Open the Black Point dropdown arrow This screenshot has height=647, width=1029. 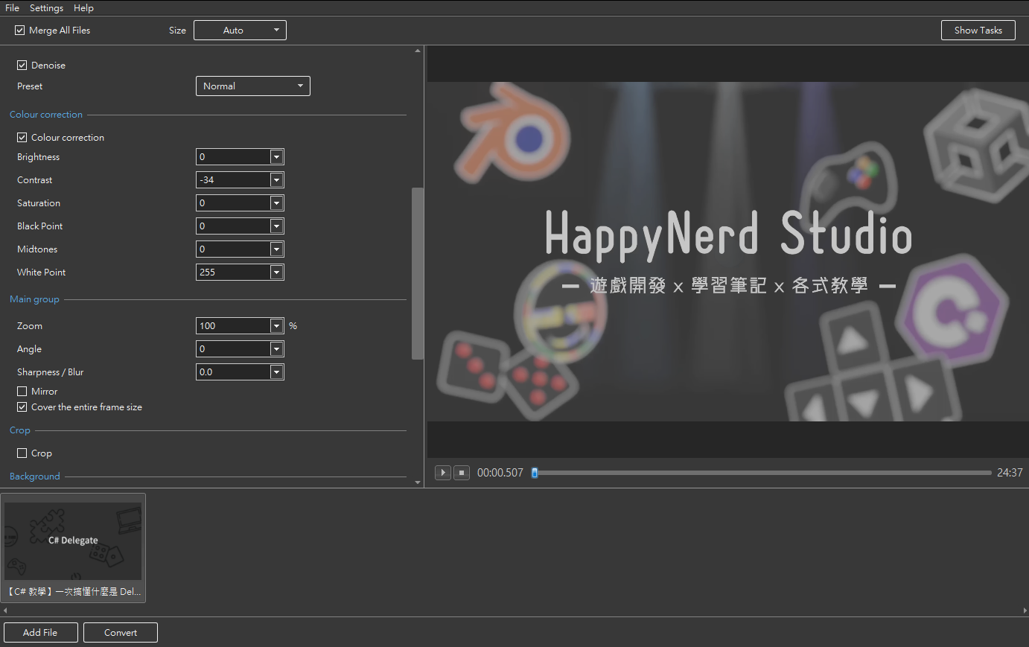[277, 226]
